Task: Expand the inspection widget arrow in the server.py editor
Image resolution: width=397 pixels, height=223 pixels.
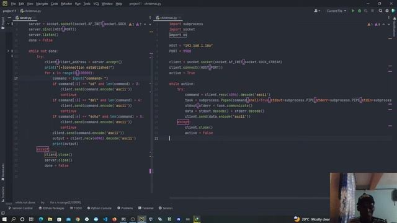Action: 150,24
